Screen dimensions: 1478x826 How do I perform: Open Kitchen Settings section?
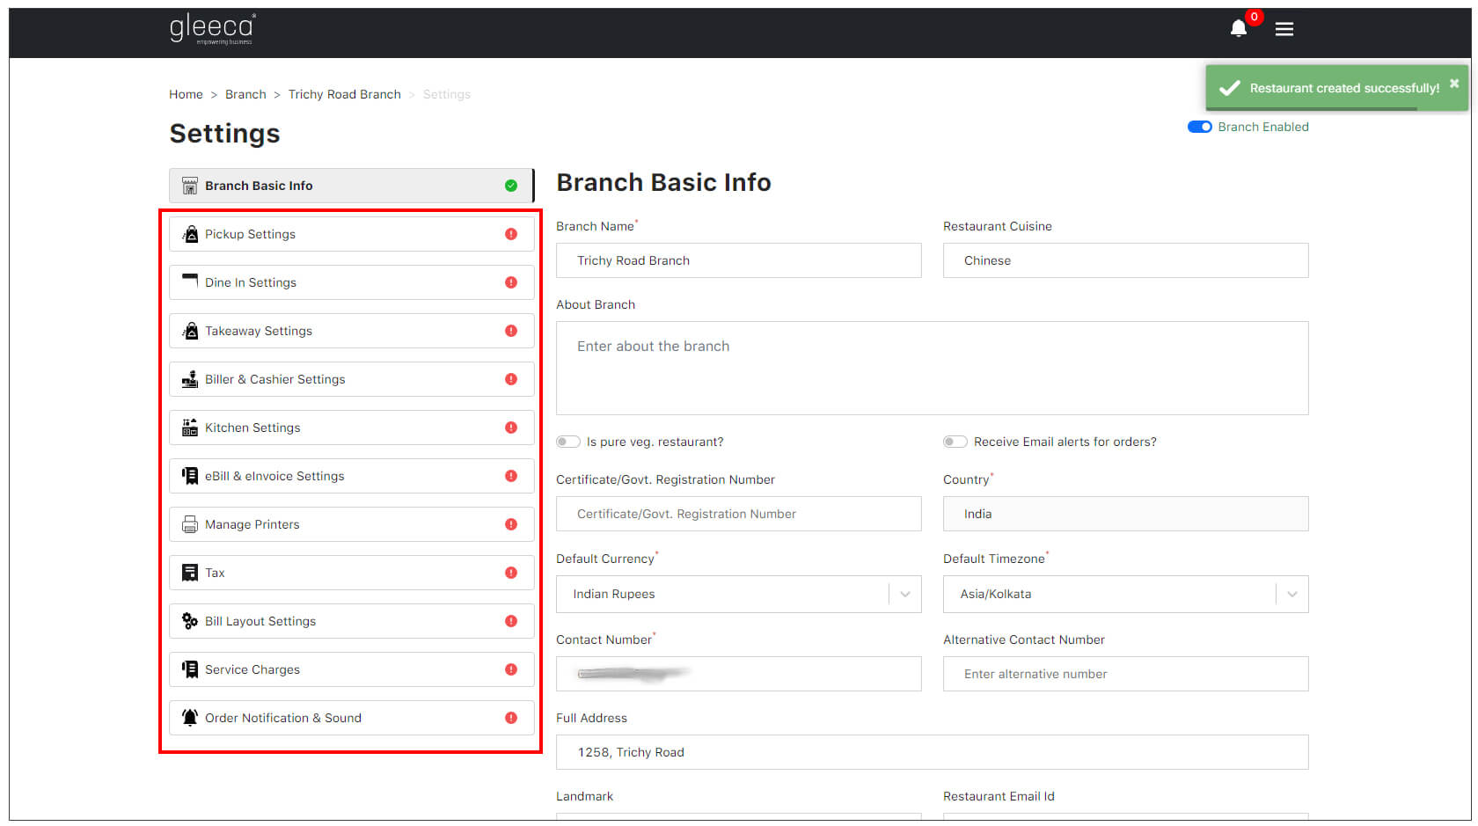[352, 428]
